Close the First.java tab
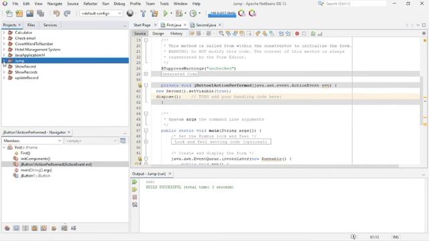Screen dimensions: 429x241 185,25
